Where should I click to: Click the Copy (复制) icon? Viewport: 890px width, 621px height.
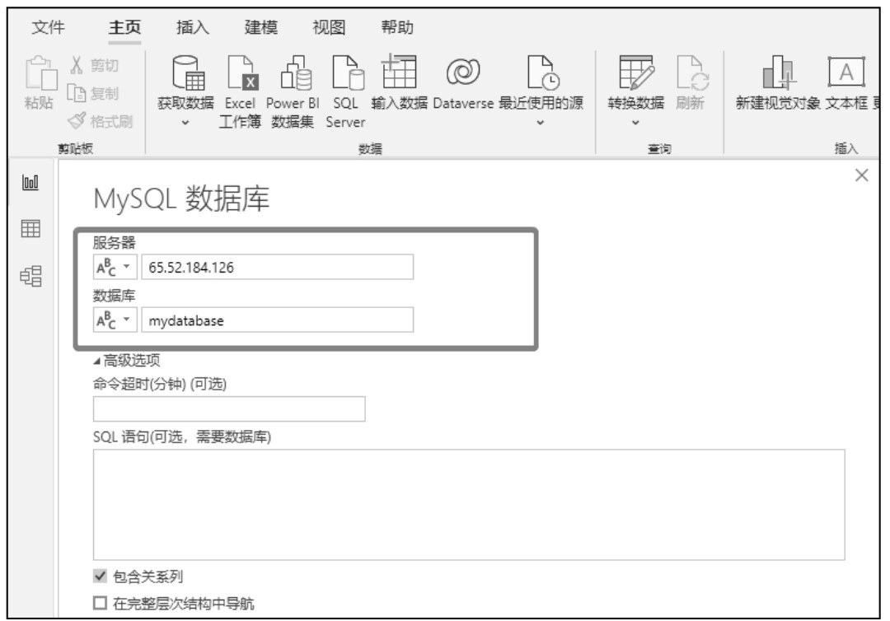(x=76, y=92)
